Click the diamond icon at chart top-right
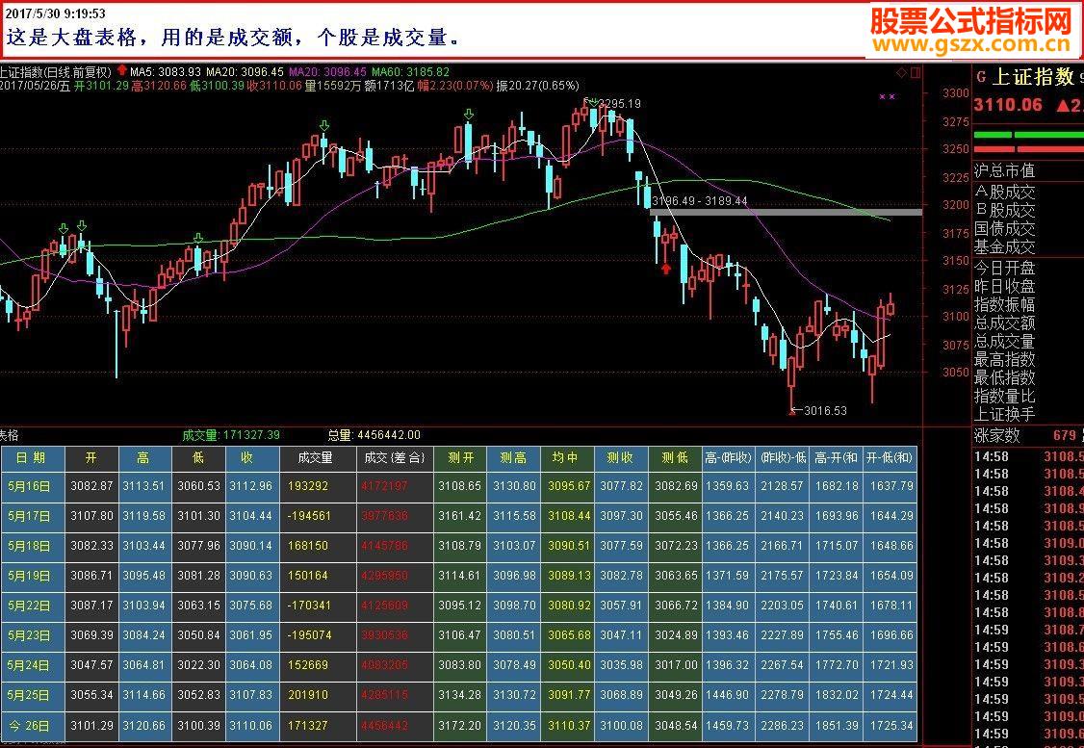 click(x=901, y=72)
